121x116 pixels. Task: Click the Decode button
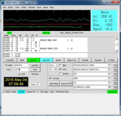point(46,60)
